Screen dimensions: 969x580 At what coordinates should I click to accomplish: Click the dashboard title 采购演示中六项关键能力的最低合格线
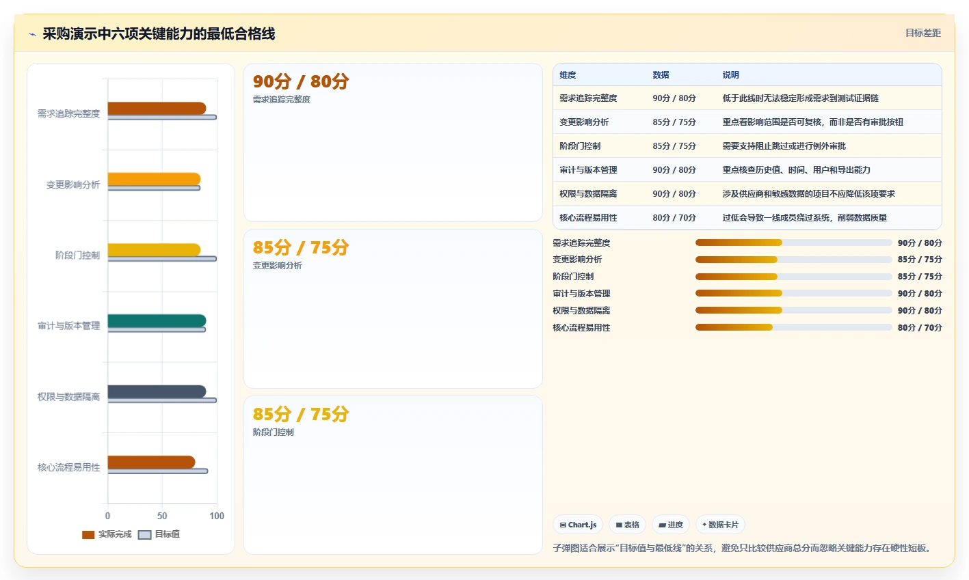159,34
